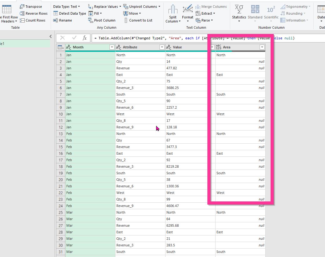Click the Pivot Column icon
The height and width of the screenshot is (257, 325).
[90, 20]
